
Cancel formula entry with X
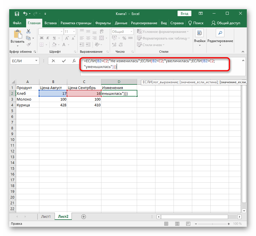point(53,61)
